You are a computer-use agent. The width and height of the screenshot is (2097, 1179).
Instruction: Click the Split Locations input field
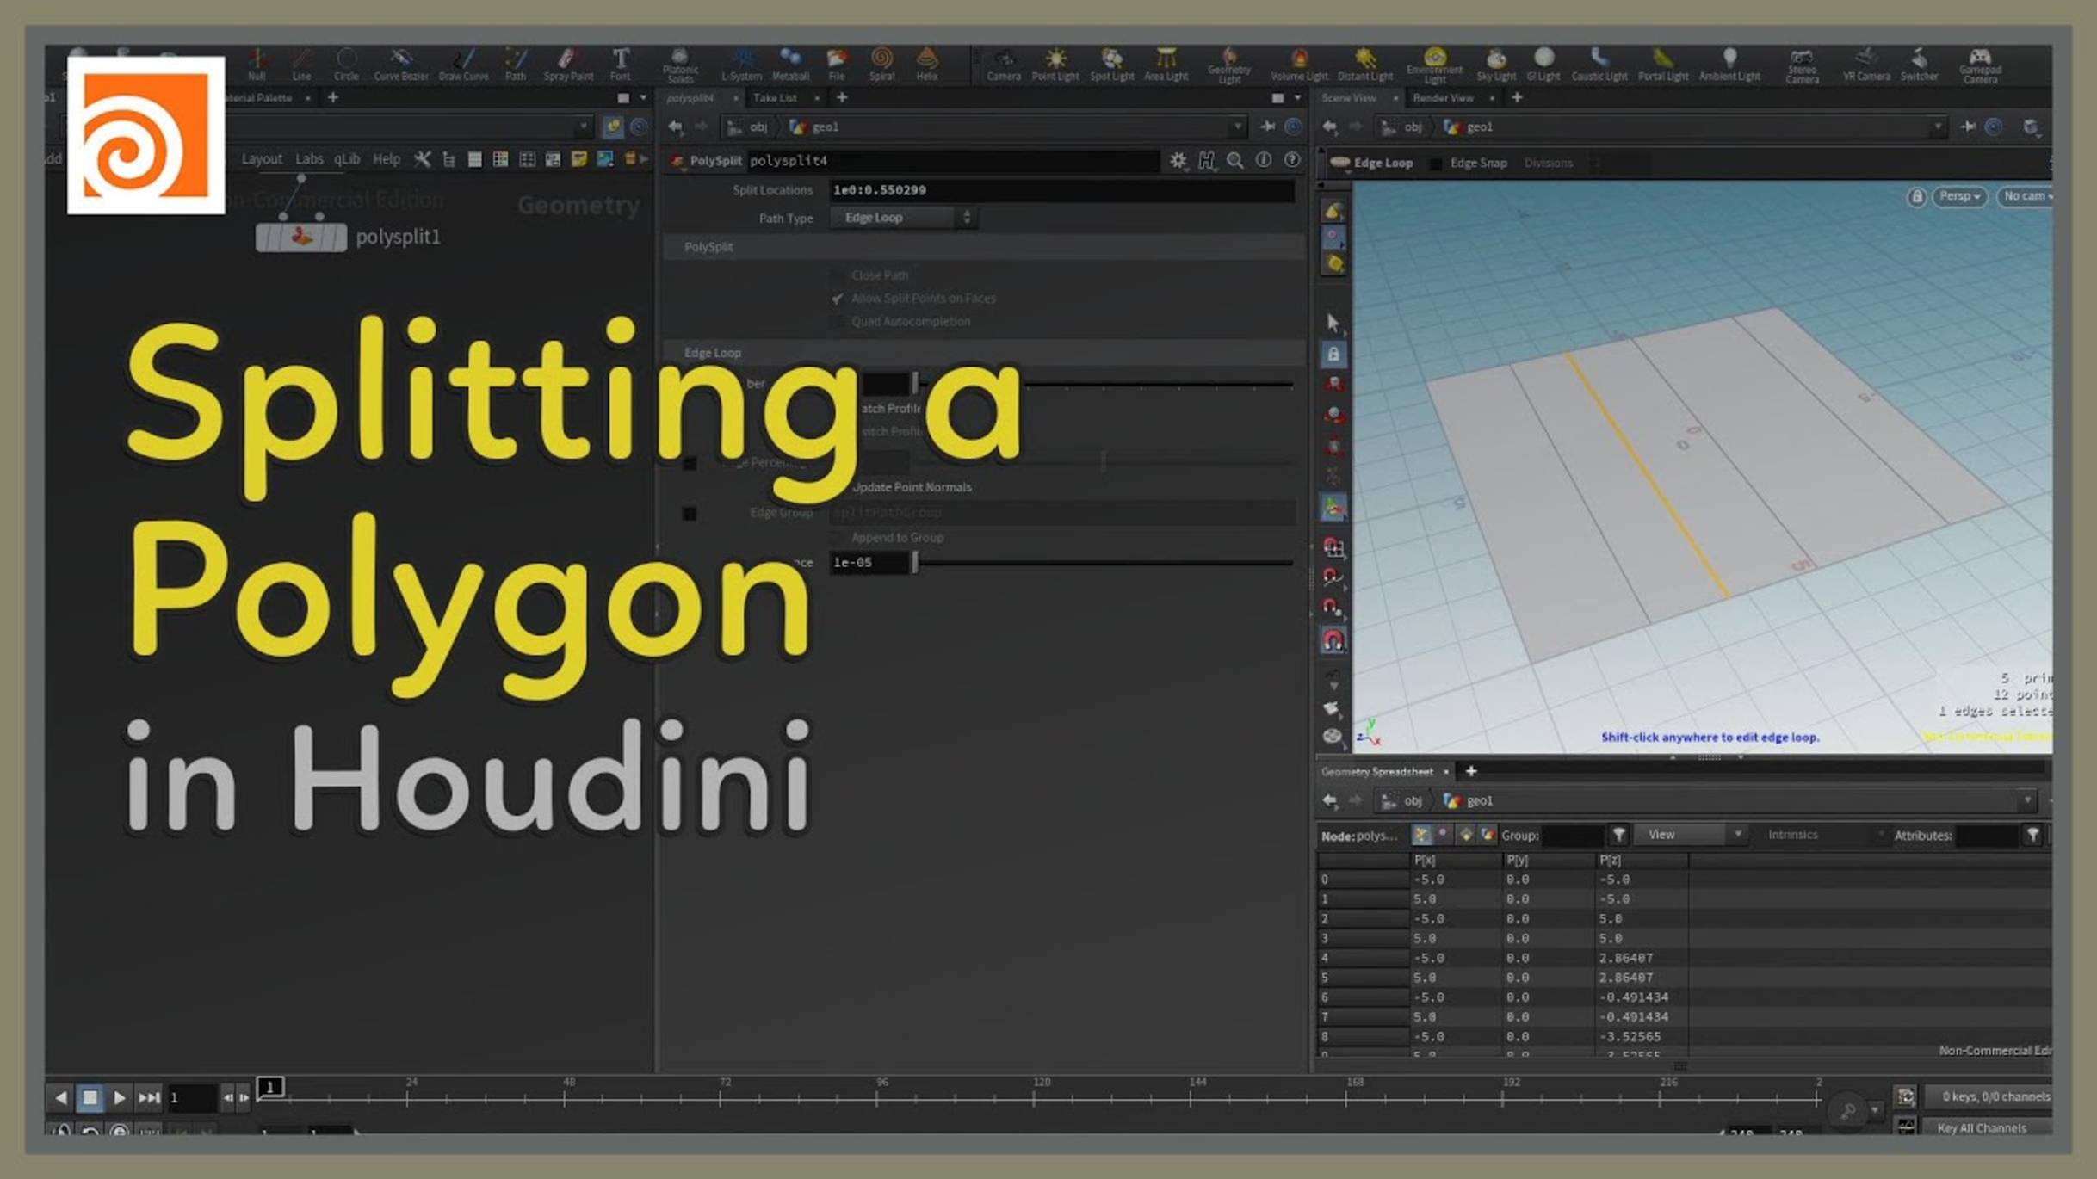1059,190
